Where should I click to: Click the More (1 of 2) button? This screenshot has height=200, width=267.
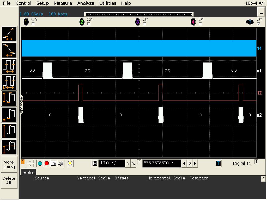pos(9,165)
